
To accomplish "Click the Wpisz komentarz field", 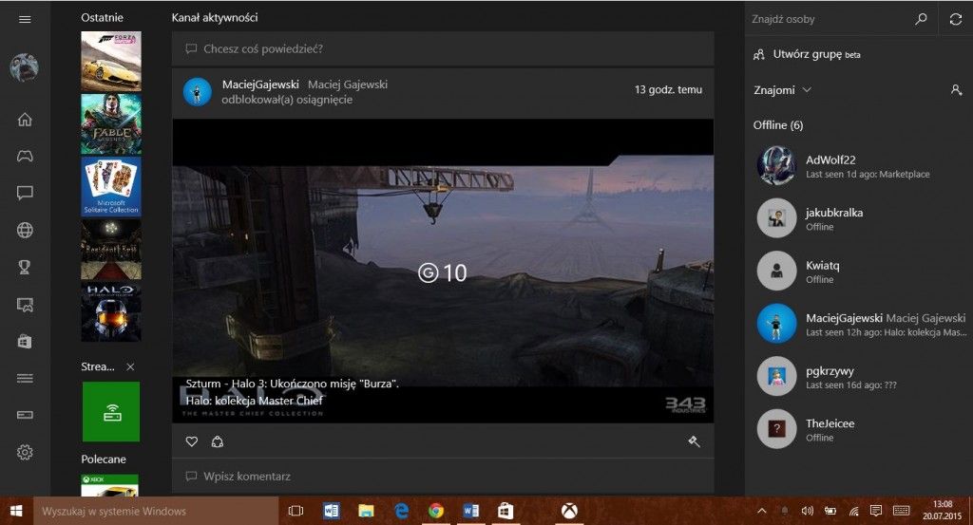I will tap(443, 476).
